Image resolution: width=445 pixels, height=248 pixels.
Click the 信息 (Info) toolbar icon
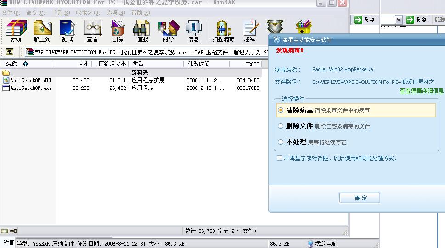click(x=193, y=31)
